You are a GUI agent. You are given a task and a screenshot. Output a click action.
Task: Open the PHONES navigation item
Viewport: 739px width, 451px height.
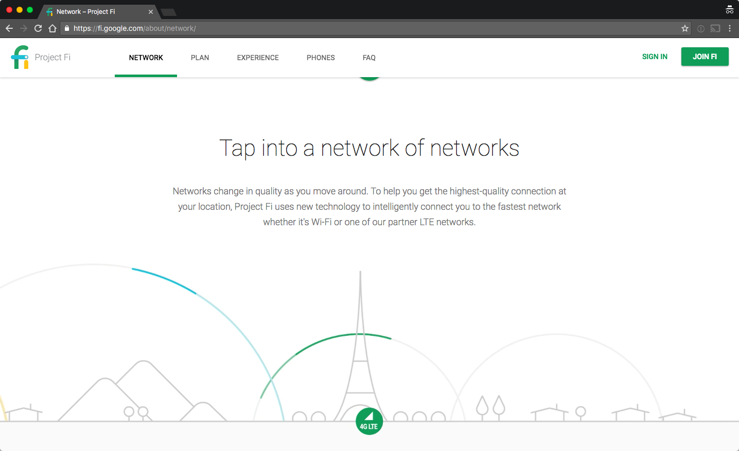[321, 58]
